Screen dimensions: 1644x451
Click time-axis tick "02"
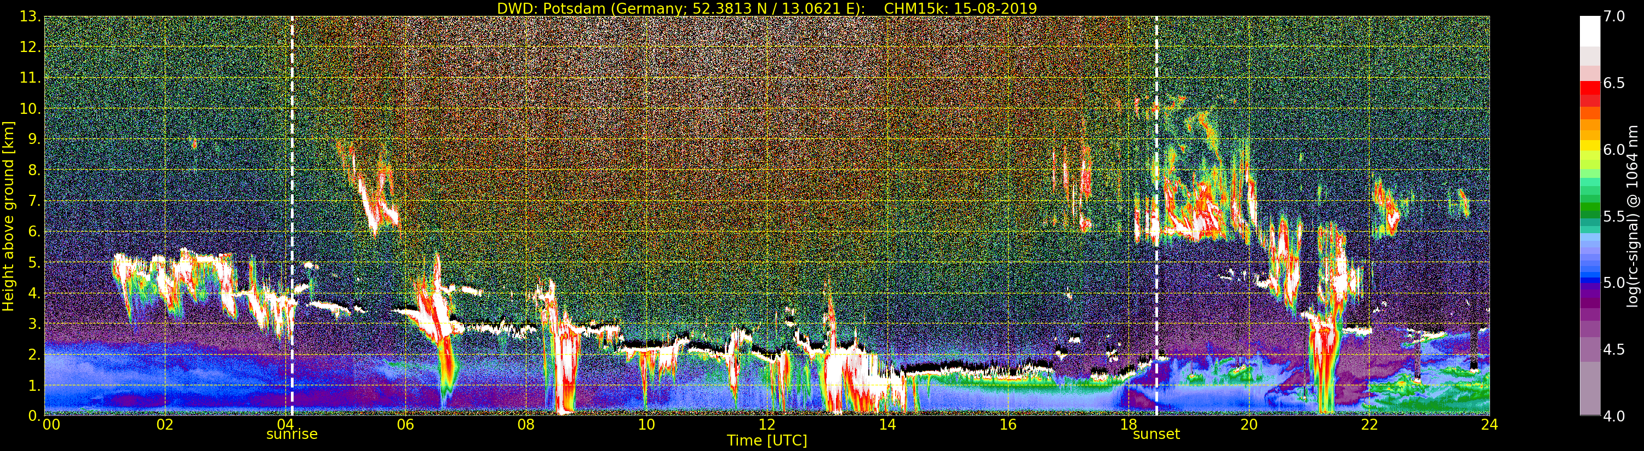165,424
